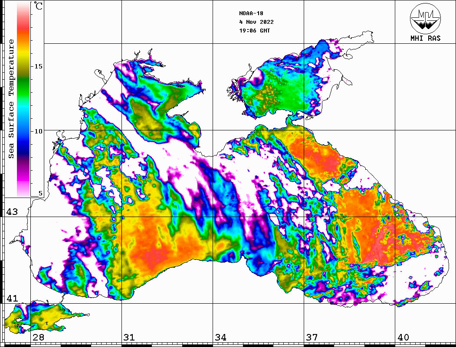Click longitude label '40'
This screenshot has height=347, width=456.
pos(403,337)
